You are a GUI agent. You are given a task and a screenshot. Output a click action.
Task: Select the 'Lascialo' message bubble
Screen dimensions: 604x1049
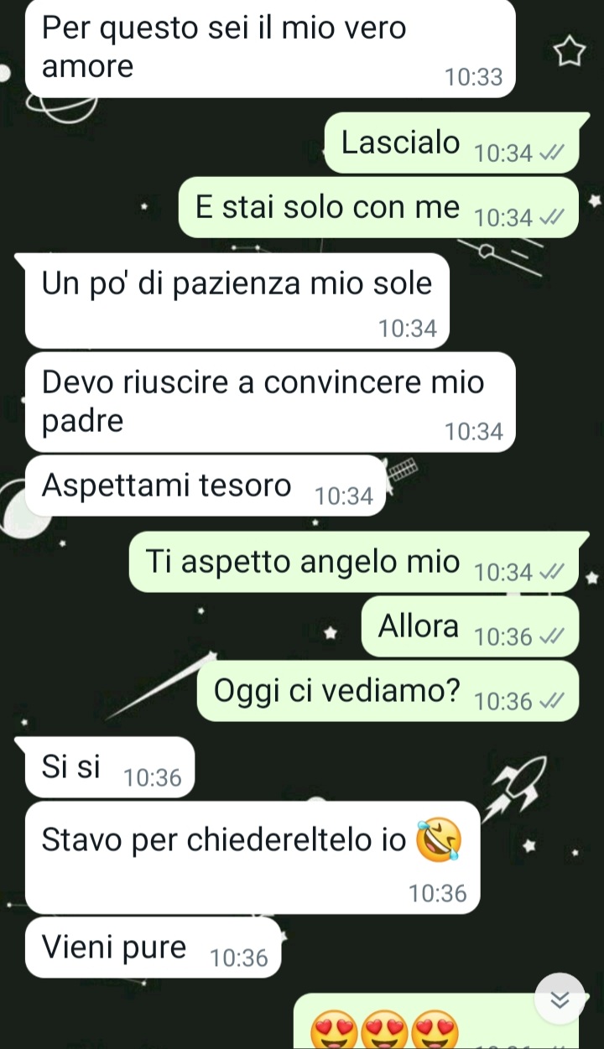(451, 143)
